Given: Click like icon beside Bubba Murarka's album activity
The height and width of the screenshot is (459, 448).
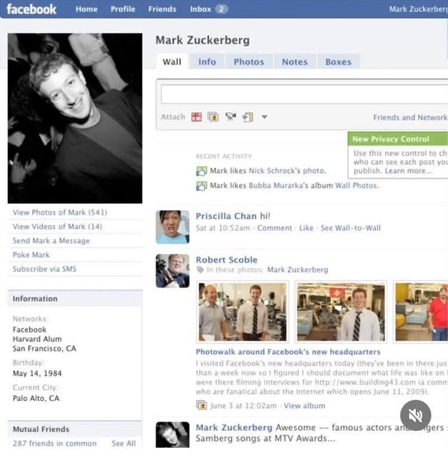Looking at the screenshot, I should tap(201, 186).
